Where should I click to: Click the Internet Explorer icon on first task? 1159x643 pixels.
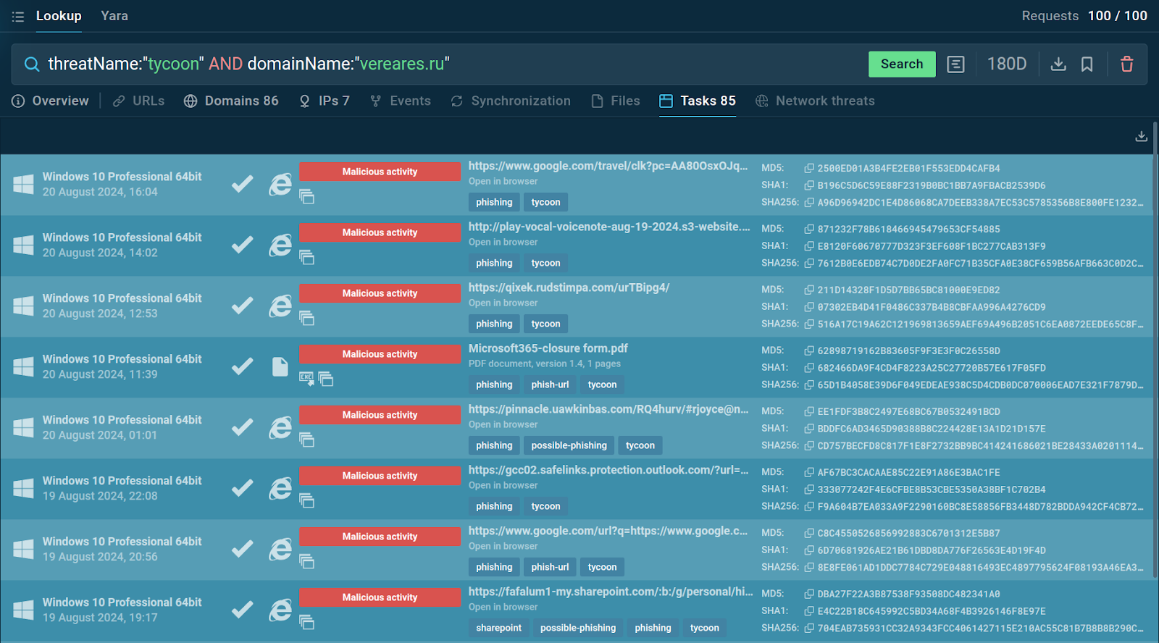(x=280, y=185)
